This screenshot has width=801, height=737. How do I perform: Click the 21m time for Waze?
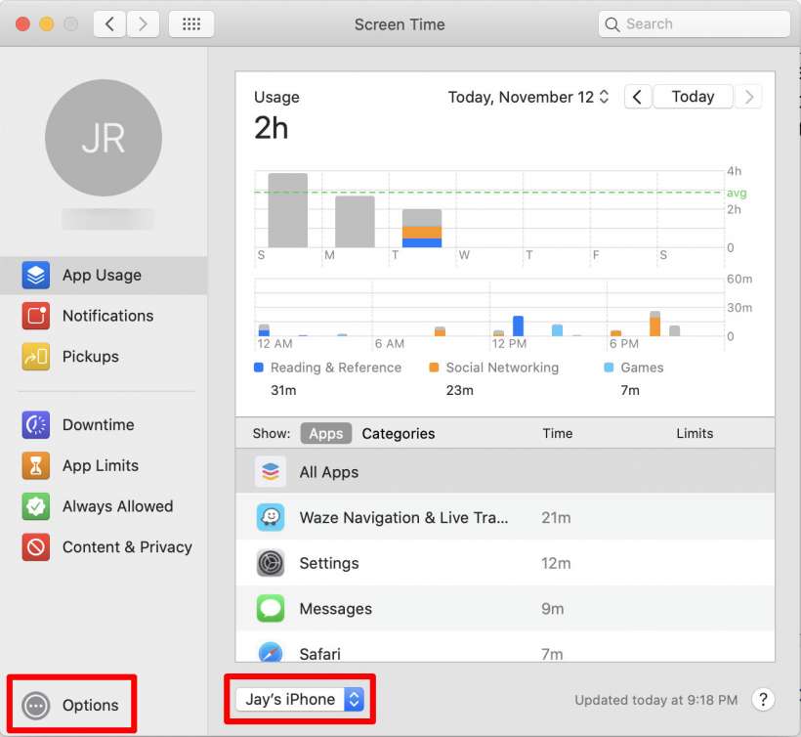(x=556, y=518)
